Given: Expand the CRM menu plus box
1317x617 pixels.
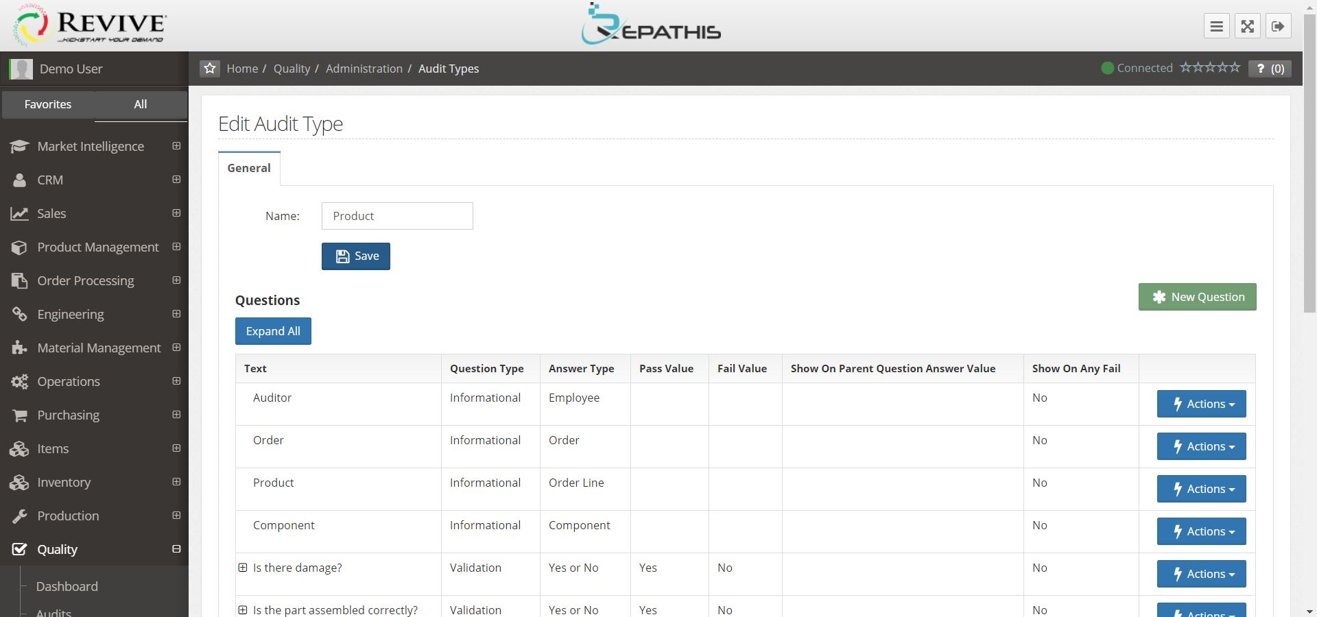Looking at the screenshot, I should click(176, 179).
